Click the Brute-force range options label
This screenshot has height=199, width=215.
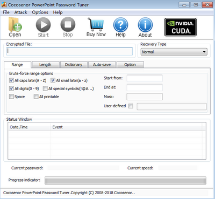31,73
